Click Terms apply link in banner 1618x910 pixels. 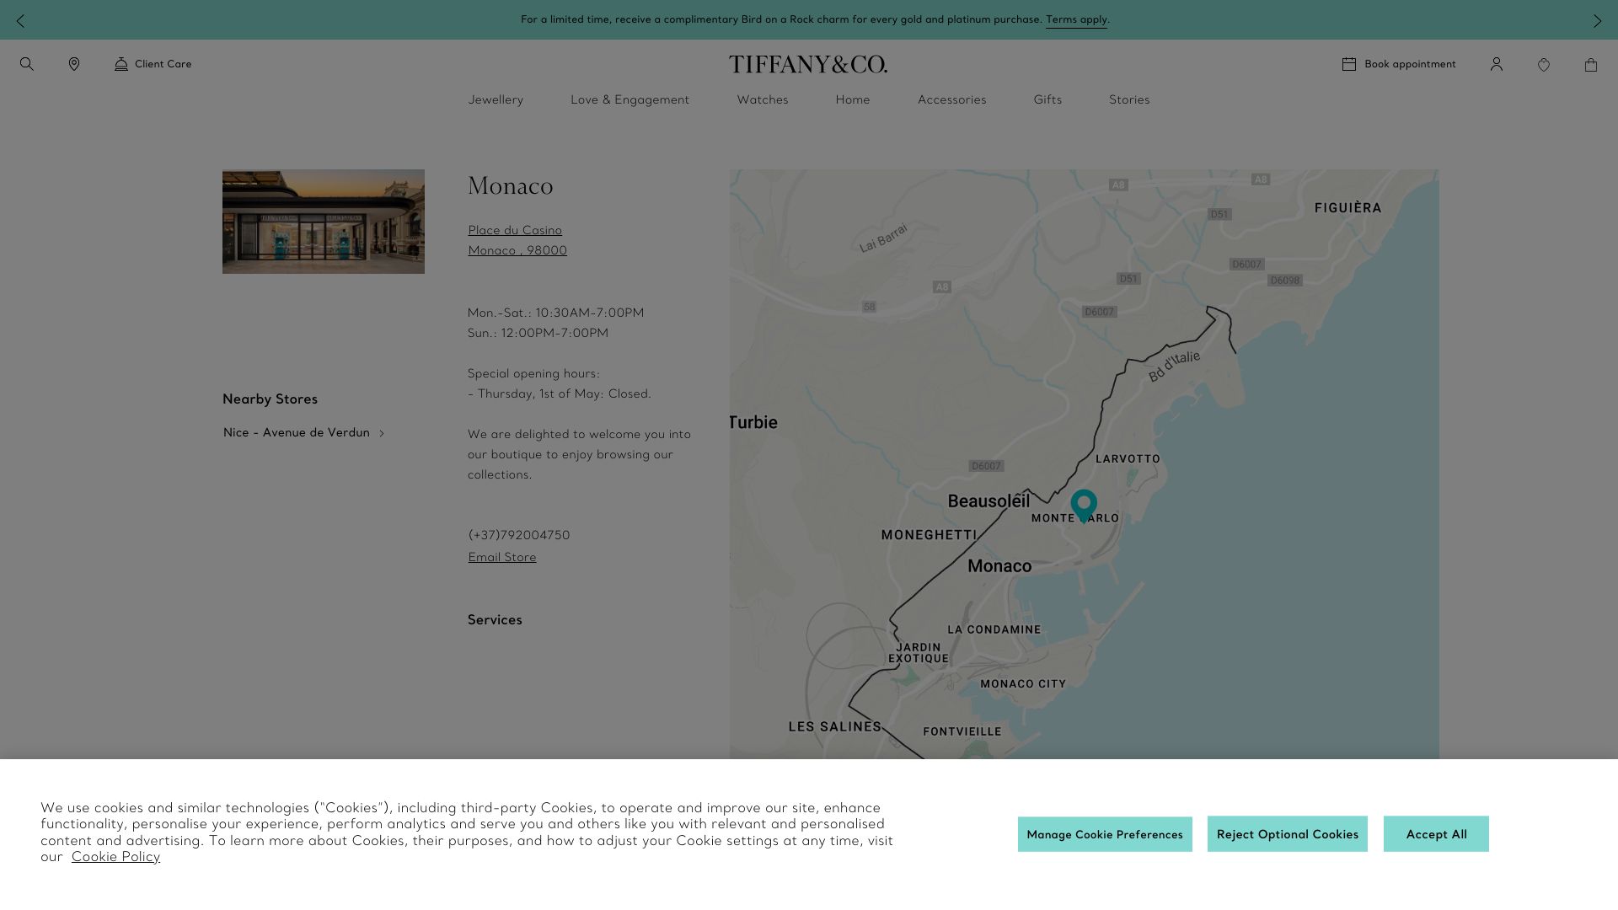point(1076,19)
